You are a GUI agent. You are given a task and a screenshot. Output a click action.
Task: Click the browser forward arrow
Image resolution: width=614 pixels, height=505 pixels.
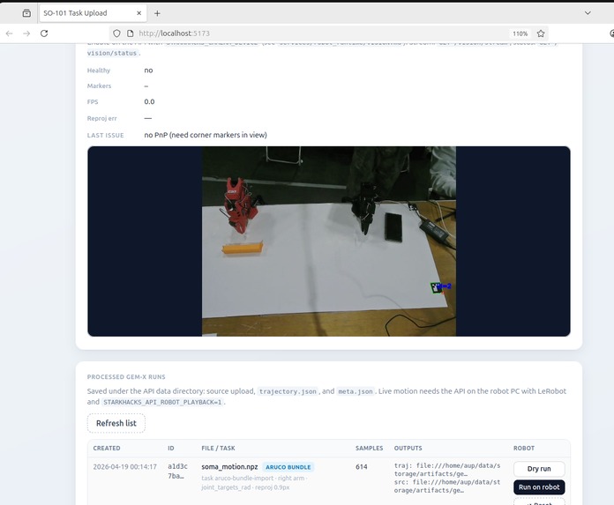(x=26, y=33)
